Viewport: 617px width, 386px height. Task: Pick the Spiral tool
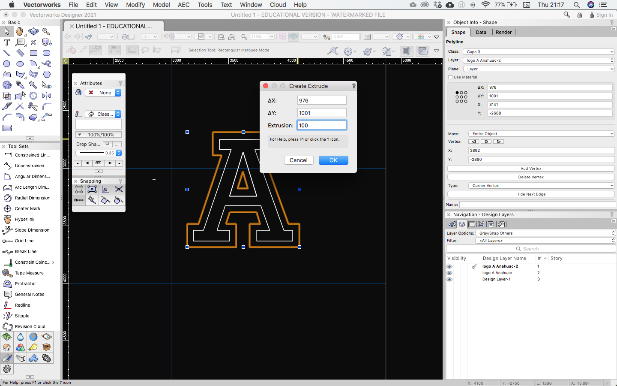tap(7, 85)
